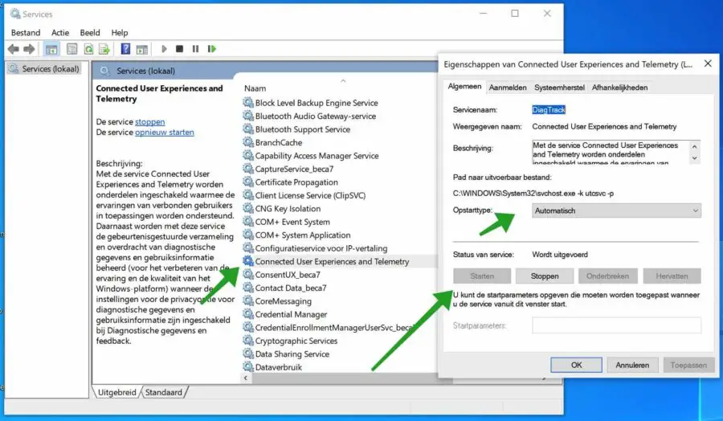723x421 pixels.
Task: Switch to the Uitgebreid view tab
Action: click(117, 392)
